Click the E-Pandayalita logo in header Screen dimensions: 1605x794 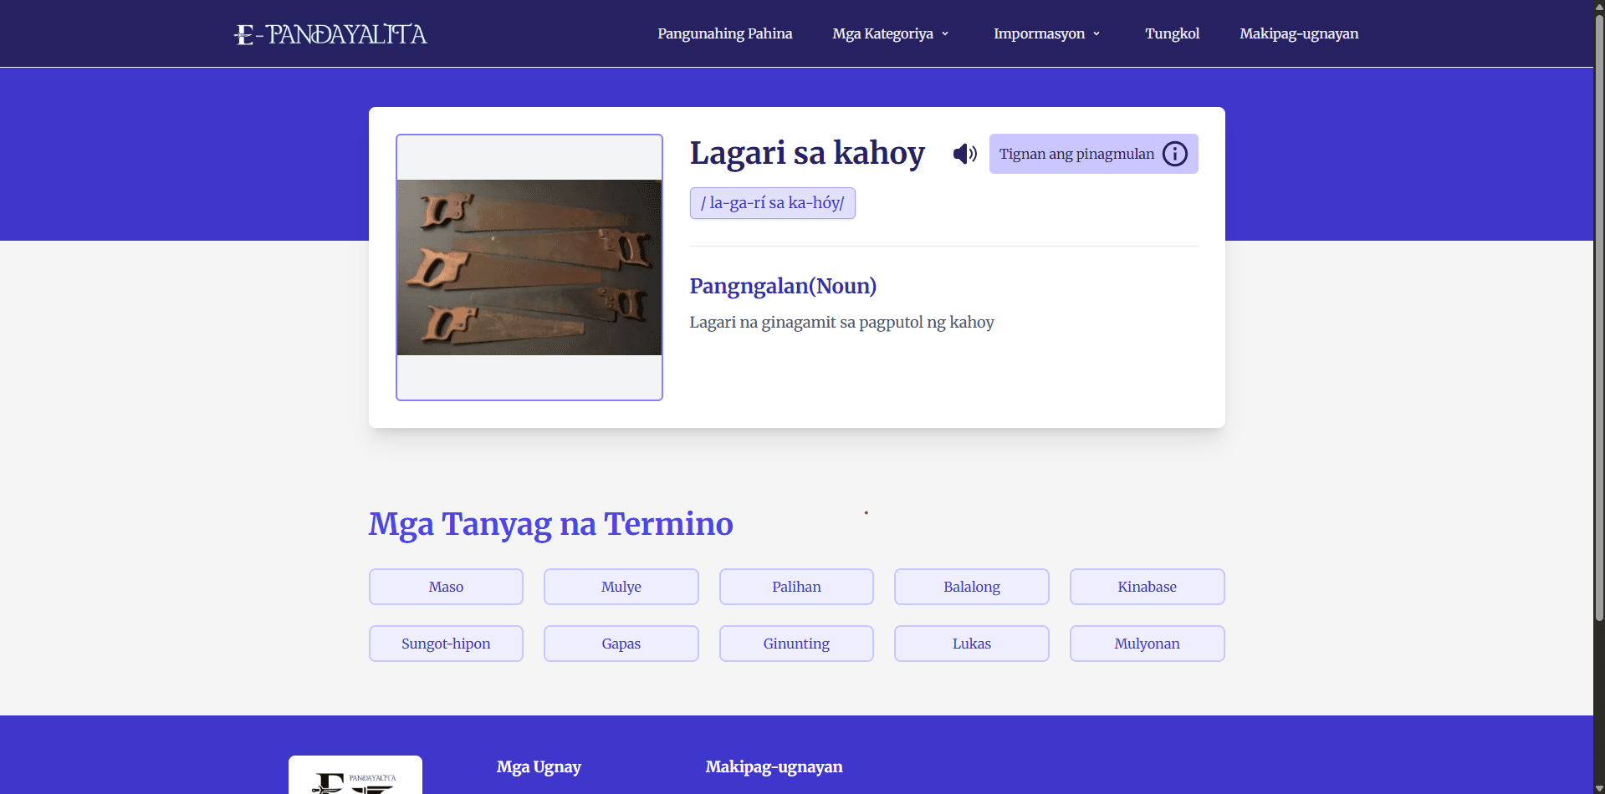point(330,34)
